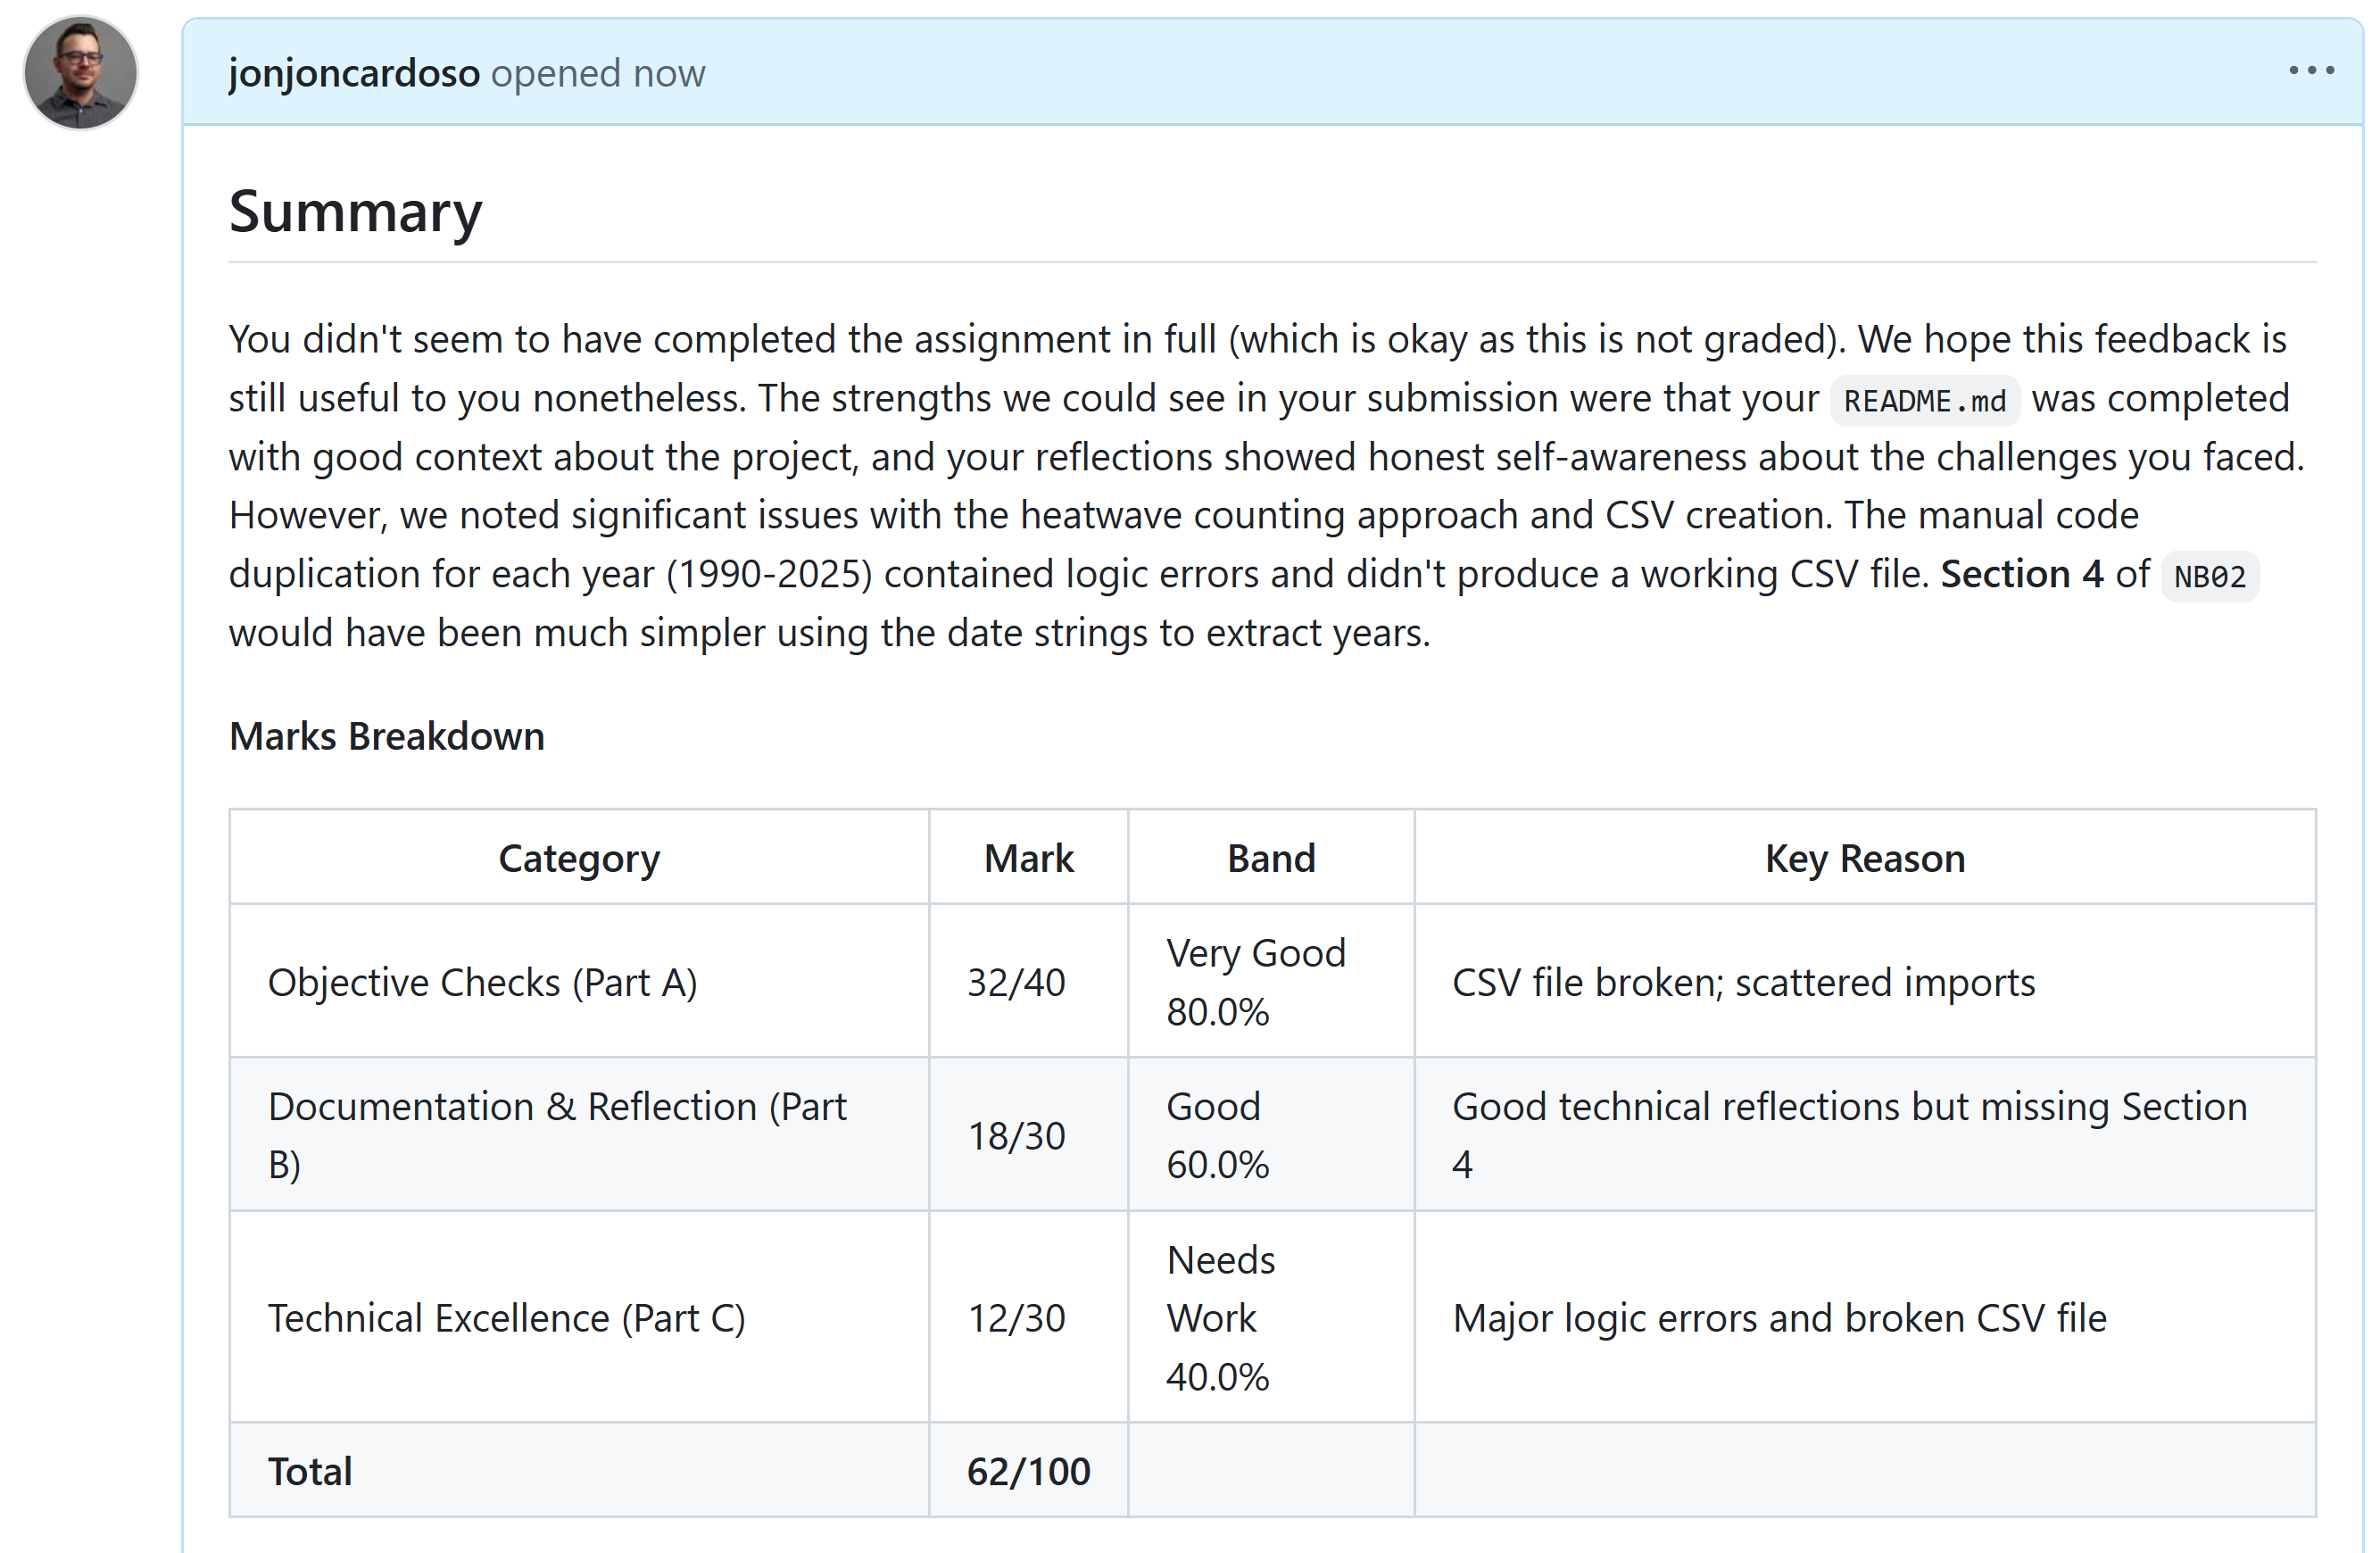
Task: Open the jonjoncardoso username link
Action: tap(354, 74)
